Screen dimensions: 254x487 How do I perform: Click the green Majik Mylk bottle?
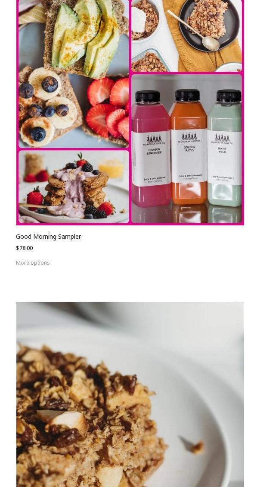pos(225,148)
